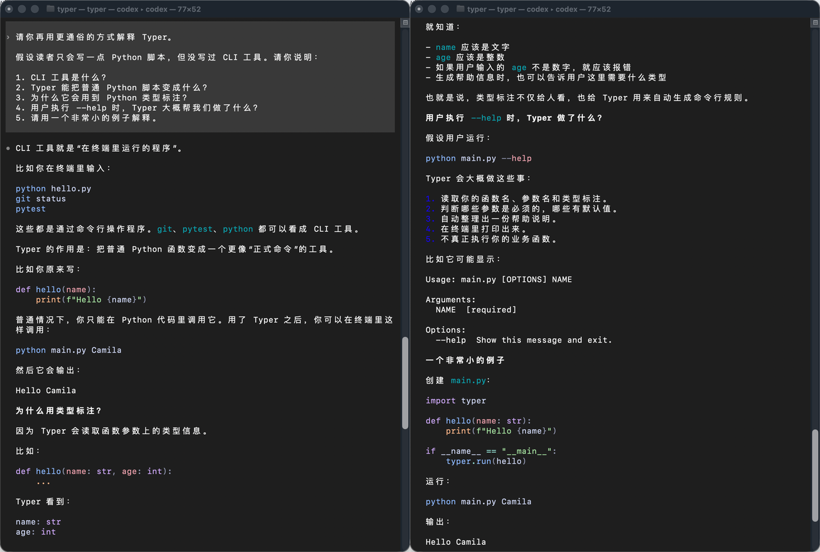Click the line "比如你原来写："

[48, 270]
